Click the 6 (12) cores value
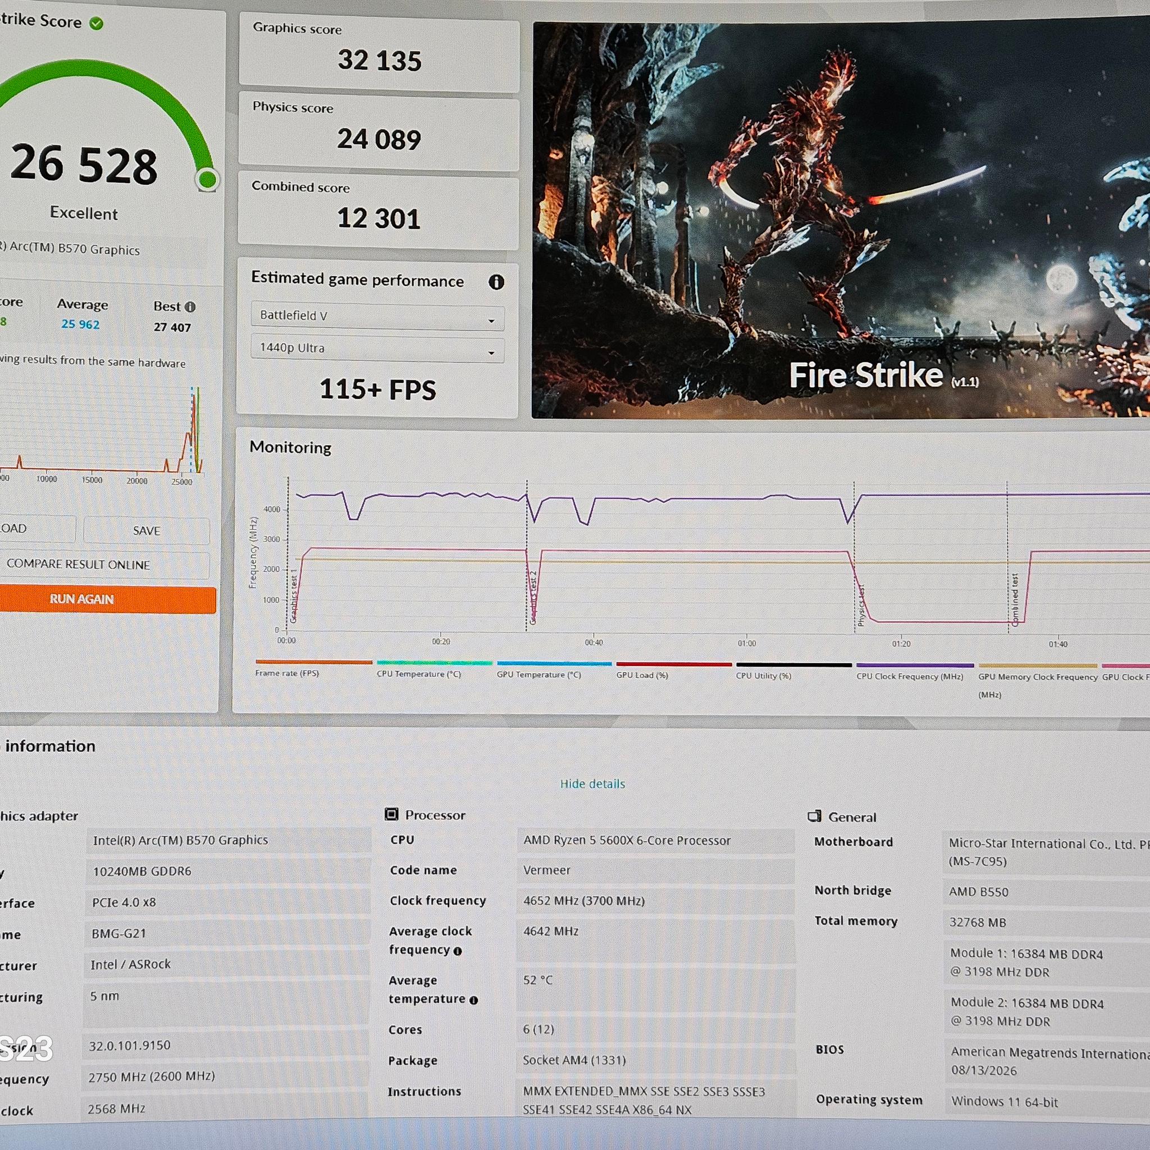1150x1150 pixels. 538,1029
